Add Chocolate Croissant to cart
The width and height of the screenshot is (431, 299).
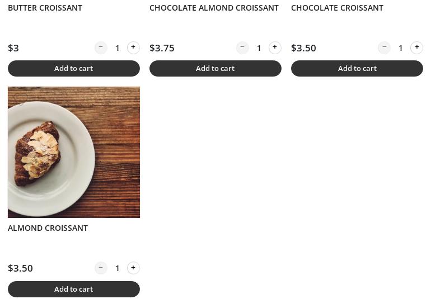click(x=357, y=68)
